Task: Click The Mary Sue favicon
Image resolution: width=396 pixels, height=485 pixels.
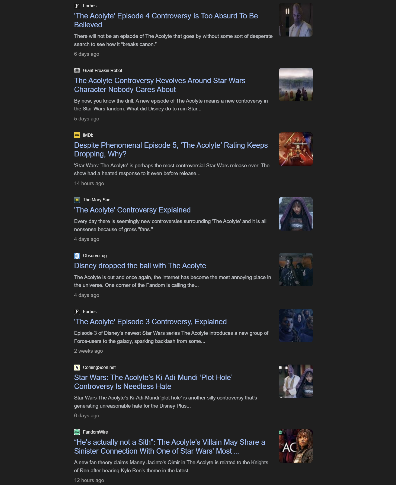Action: tap(77, 200)
